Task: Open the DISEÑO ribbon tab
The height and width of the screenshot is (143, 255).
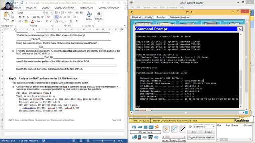Action: [45, 8]
